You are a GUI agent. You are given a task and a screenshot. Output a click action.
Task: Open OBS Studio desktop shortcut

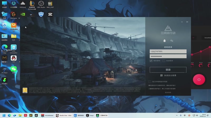pos(41,4)
